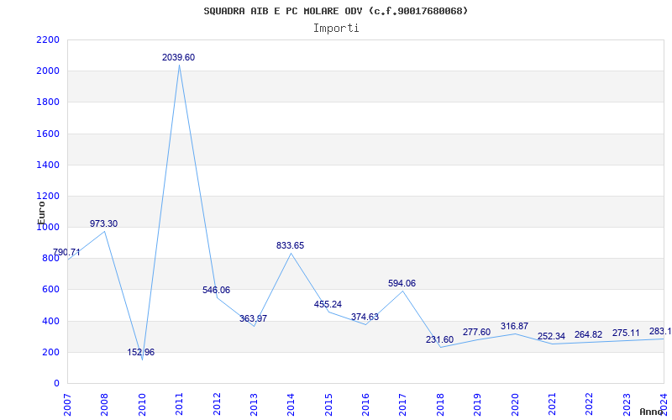The height and width of the screenshot is (420, 672).
Task: Click the Importi subtitle
Action: (x=336, y=29)
